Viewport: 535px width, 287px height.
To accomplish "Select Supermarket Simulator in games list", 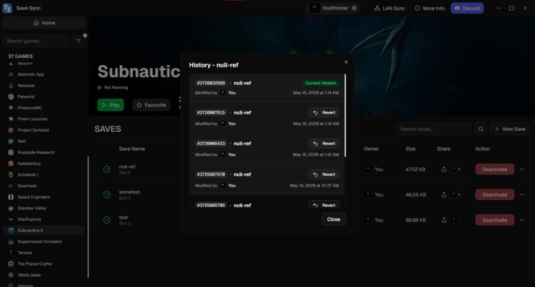I will (x=44, y=242).
